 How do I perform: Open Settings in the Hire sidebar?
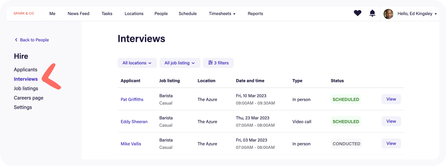23,107
